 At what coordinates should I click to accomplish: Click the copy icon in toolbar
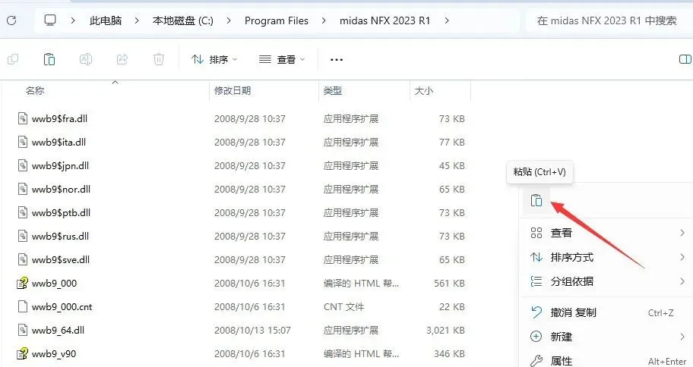pyautogui.click(x=13, y=59)
